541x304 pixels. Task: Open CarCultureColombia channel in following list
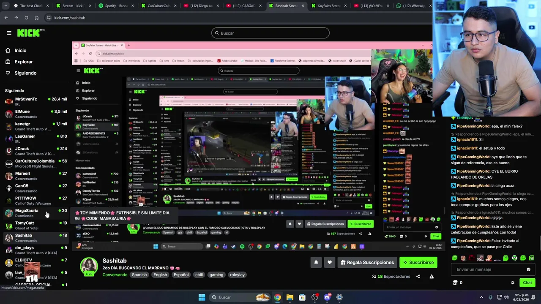coord(36,163)
